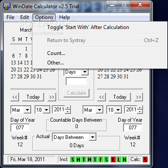Click status bar date Fri, Mar 18, 2011
This screenshot has height=168, width=168.
point(28,159)
